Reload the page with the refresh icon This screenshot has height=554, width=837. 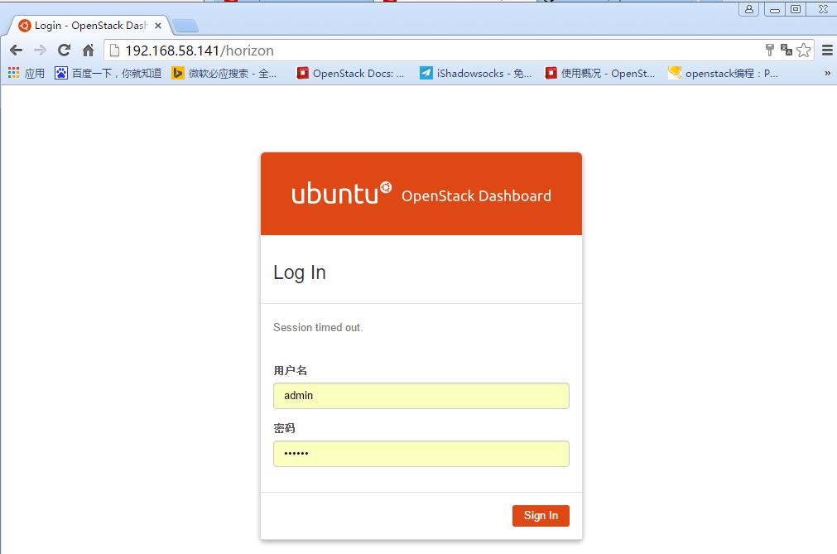[x=64, y=51]
